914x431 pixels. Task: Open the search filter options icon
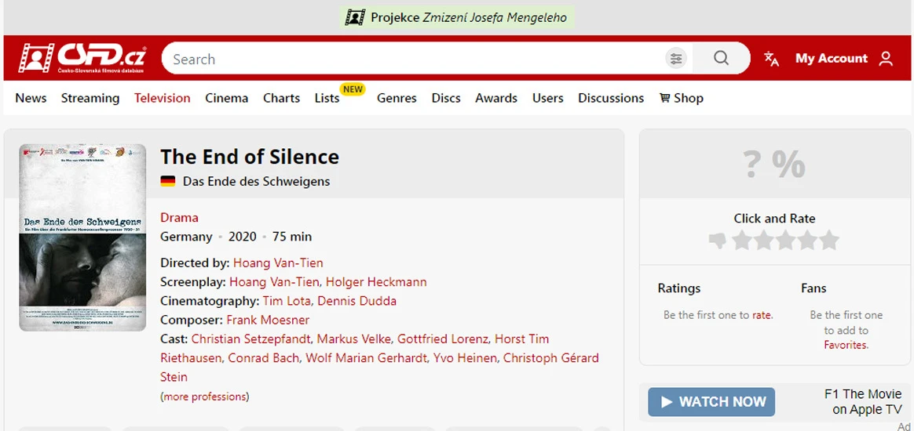pyautogui.click(x=675, y=59)
